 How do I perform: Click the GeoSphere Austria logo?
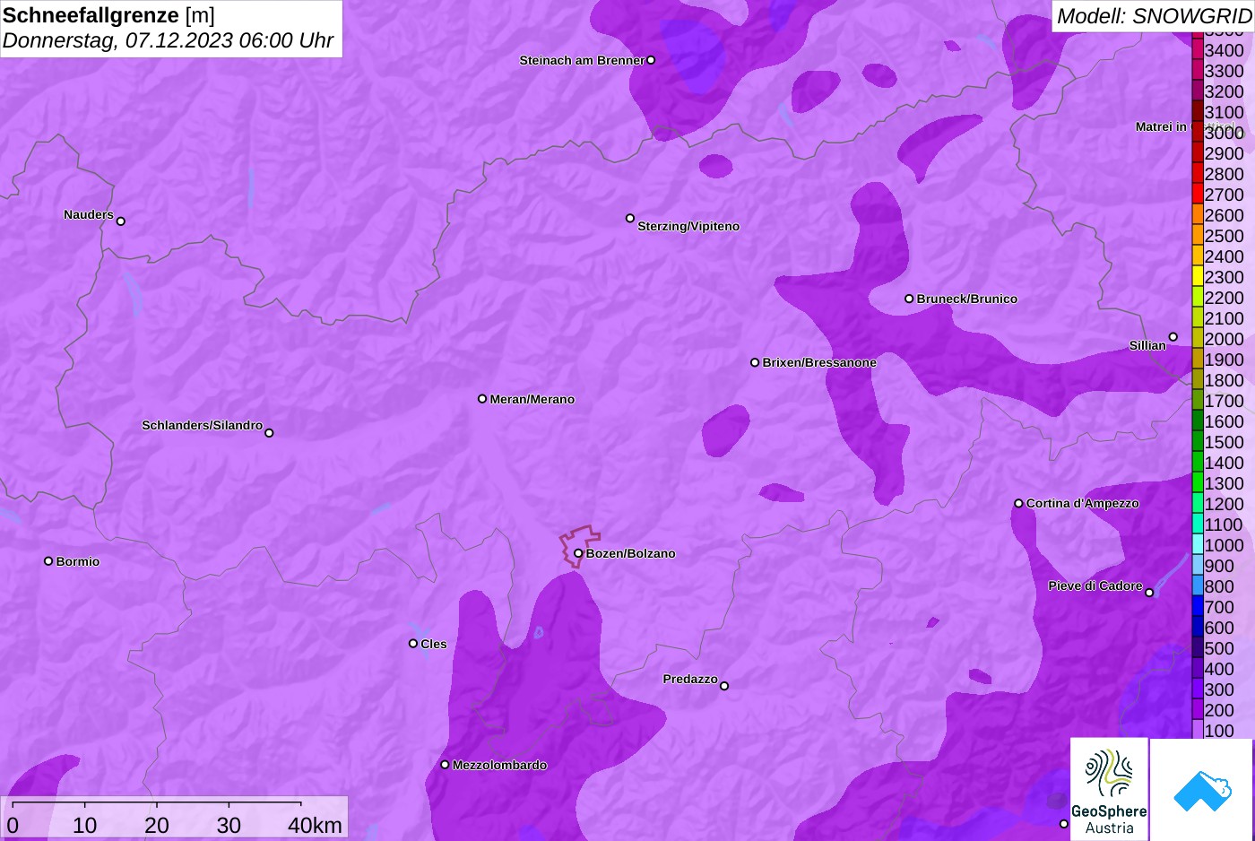click(x=1109, y=789)
